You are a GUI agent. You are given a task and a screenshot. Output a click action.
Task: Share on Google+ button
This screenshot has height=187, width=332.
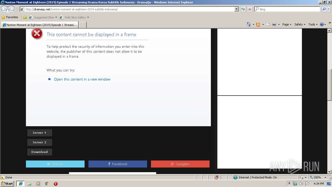180,164
